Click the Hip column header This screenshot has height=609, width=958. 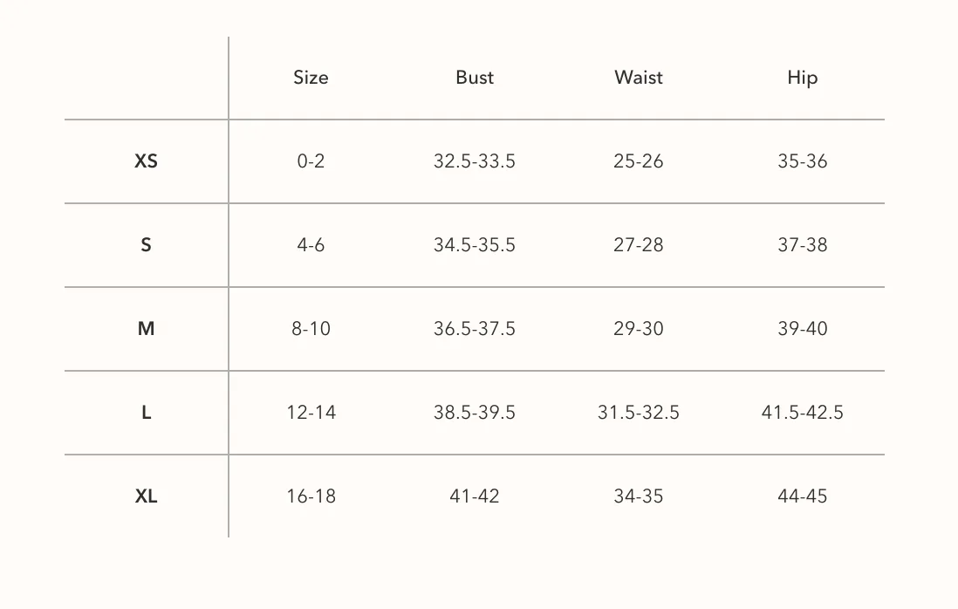tap(802, 79)
